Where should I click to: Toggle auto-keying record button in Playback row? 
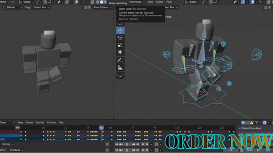107,150
